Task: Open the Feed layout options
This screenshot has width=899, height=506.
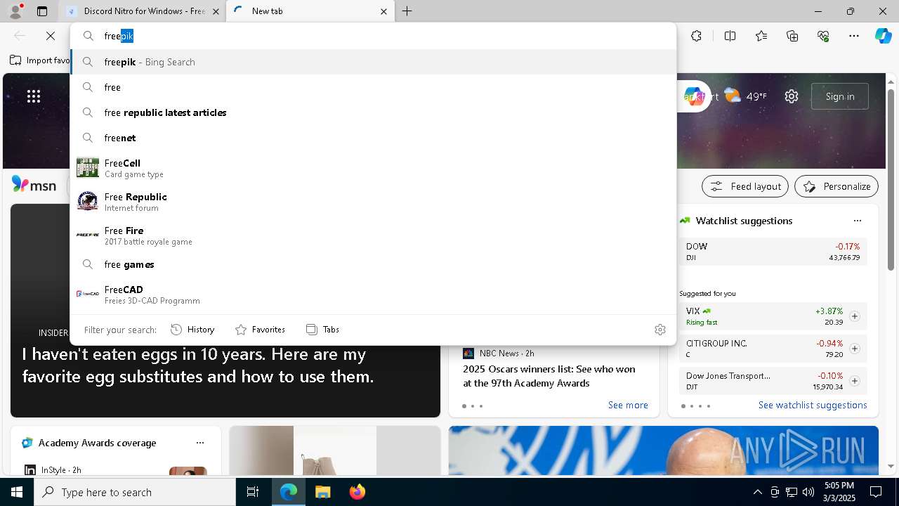Action: coord(746,186)
